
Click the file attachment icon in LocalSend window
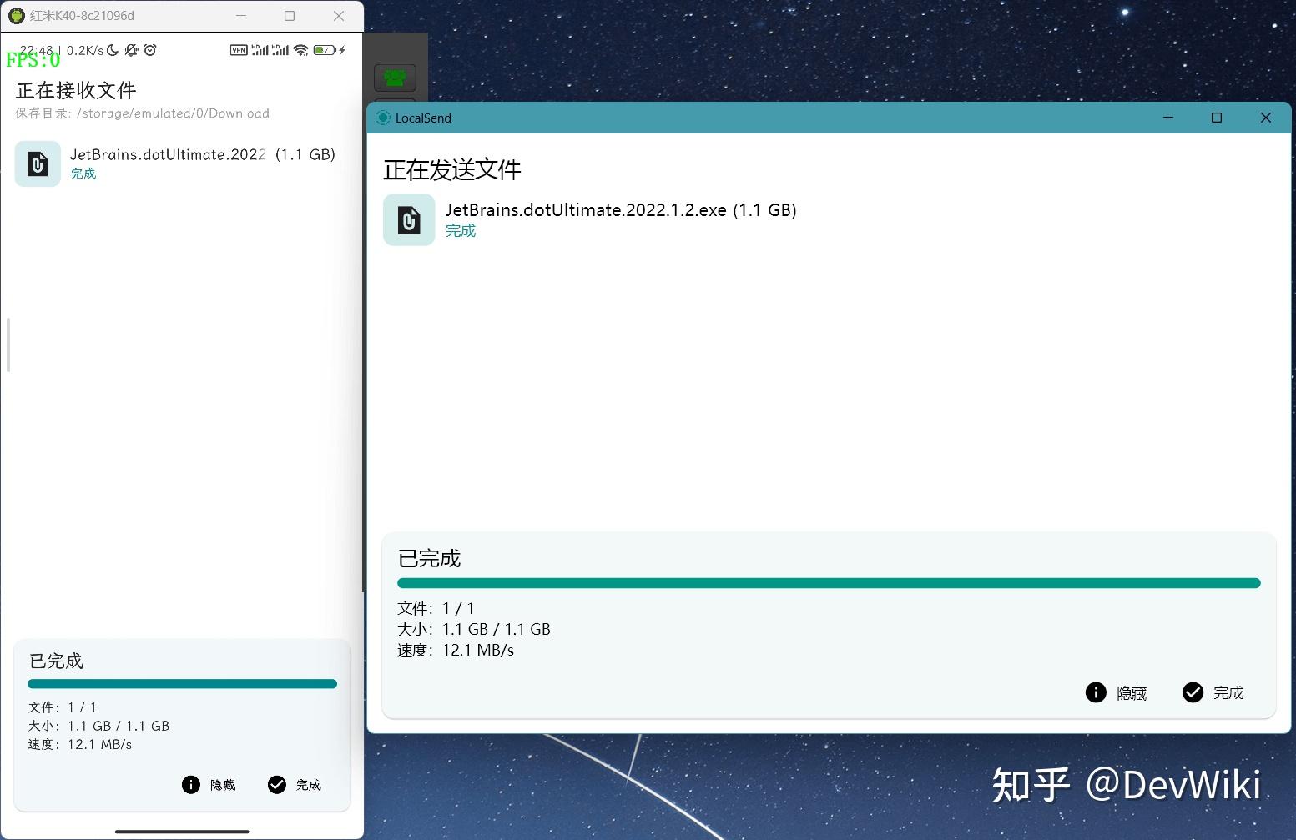(x=409, y=220)
